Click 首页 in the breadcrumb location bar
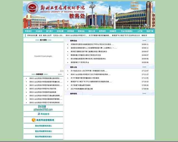This screenshot has width=178, height=142. pos(41,35)
